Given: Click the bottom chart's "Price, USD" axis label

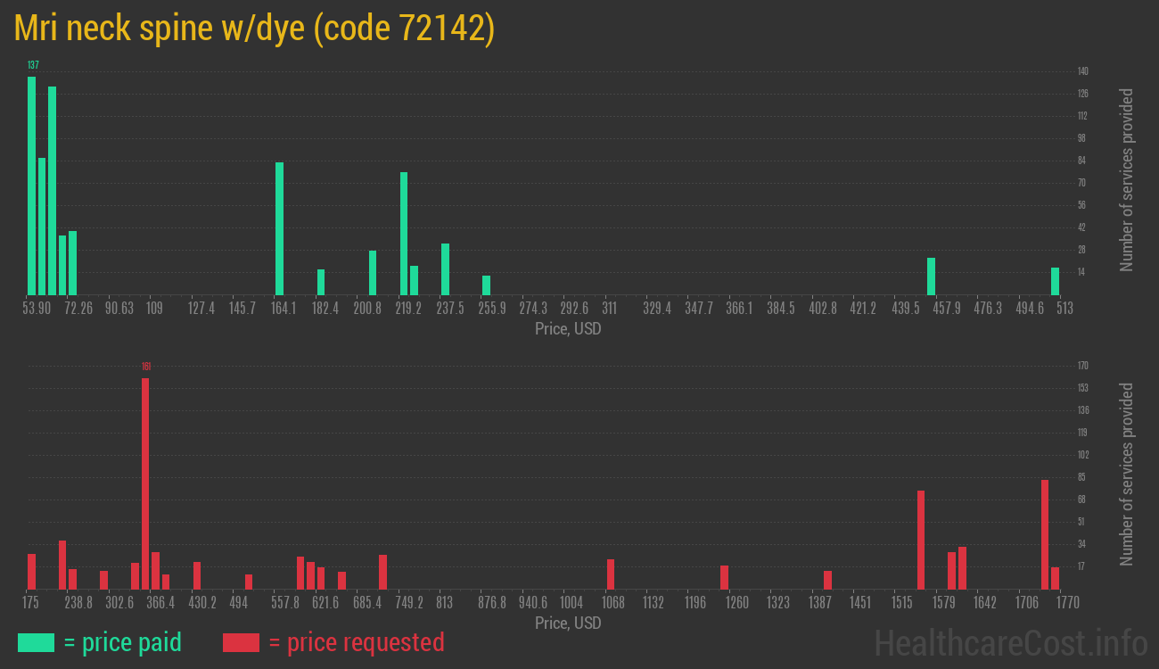Looking at the screenshot, I should tap(568, 623).
